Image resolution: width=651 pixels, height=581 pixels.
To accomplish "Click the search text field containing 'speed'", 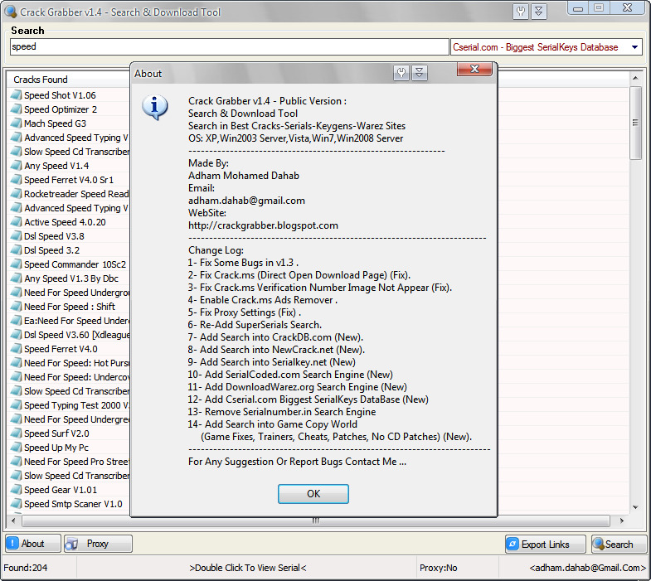I will pos(229,46).
